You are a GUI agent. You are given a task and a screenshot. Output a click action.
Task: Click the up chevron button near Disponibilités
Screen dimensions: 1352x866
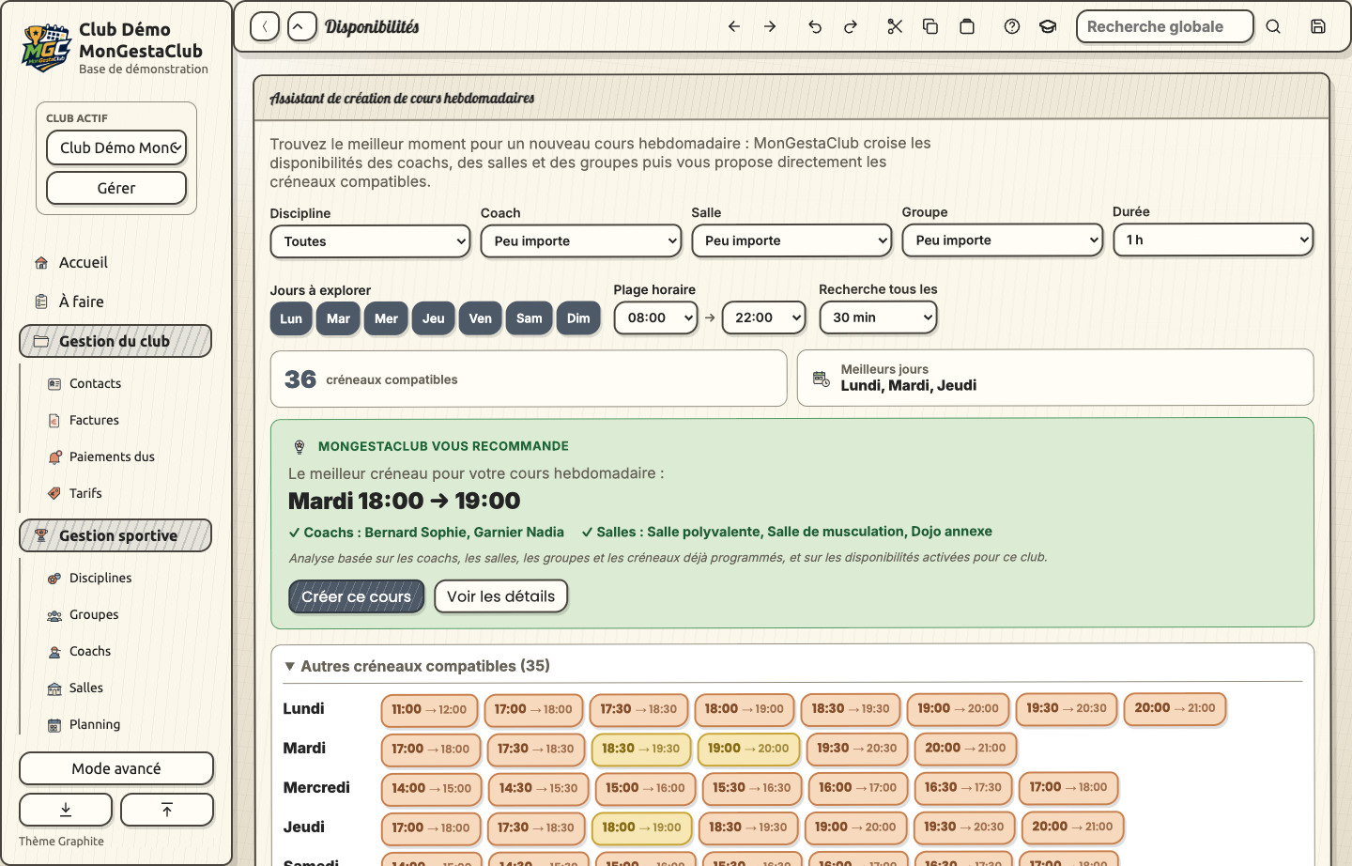pyautogui.click(x=301, y=26)
